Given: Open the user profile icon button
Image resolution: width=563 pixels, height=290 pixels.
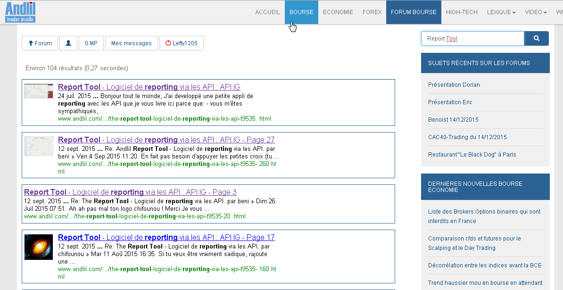Looking at the screenshot, I should 68,43.
